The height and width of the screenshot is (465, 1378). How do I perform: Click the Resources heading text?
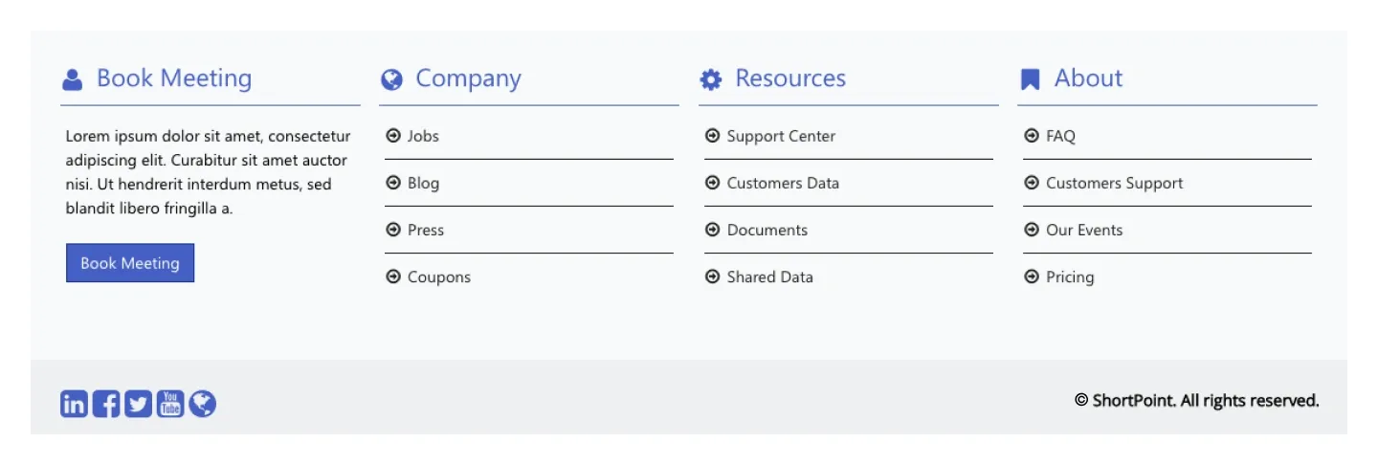[790, 78]
